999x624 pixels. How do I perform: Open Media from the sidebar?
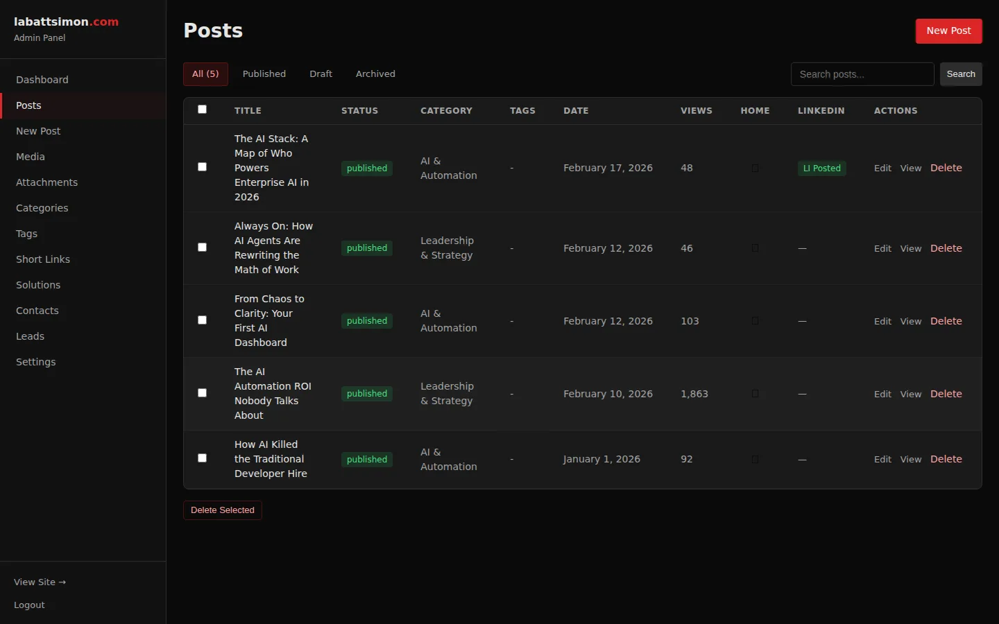(30, 156)
